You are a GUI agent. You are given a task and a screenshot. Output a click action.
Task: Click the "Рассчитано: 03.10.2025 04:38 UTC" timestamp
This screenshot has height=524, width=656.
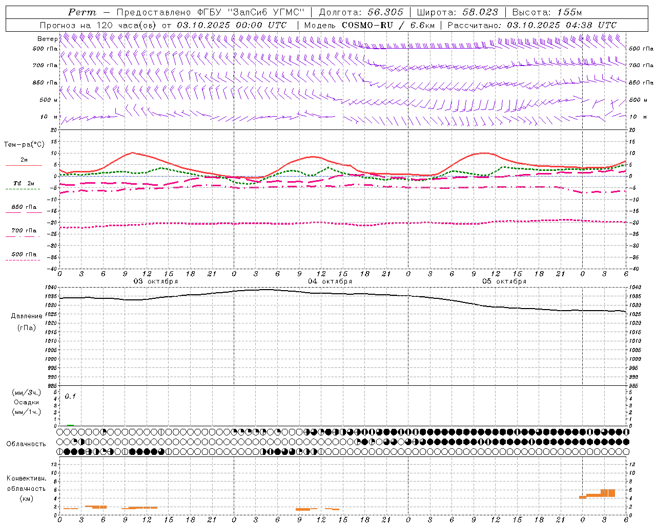point(532,25)
